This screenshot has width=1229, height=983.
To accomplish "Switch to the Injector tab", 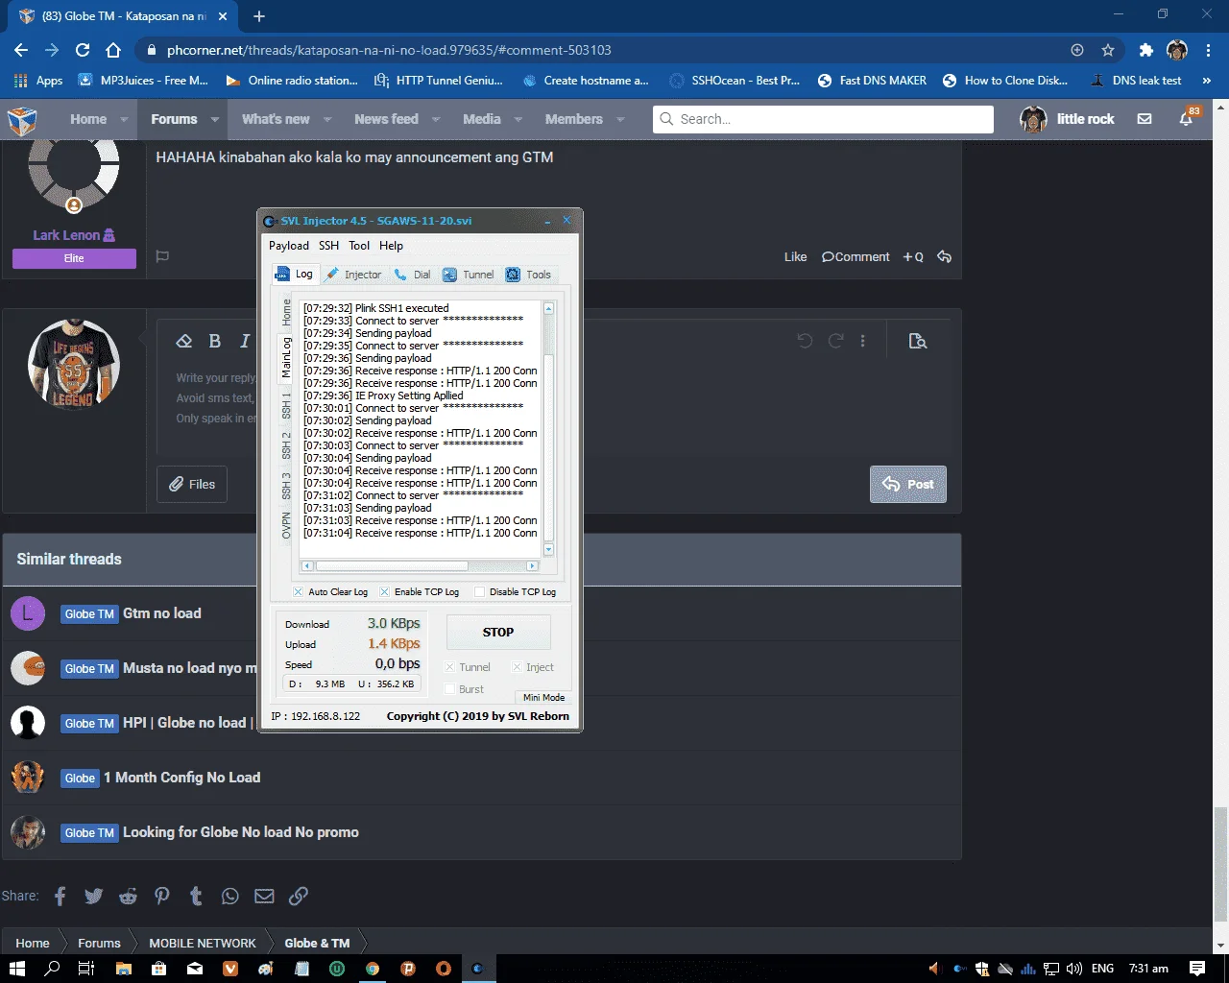I will point(353,275).
